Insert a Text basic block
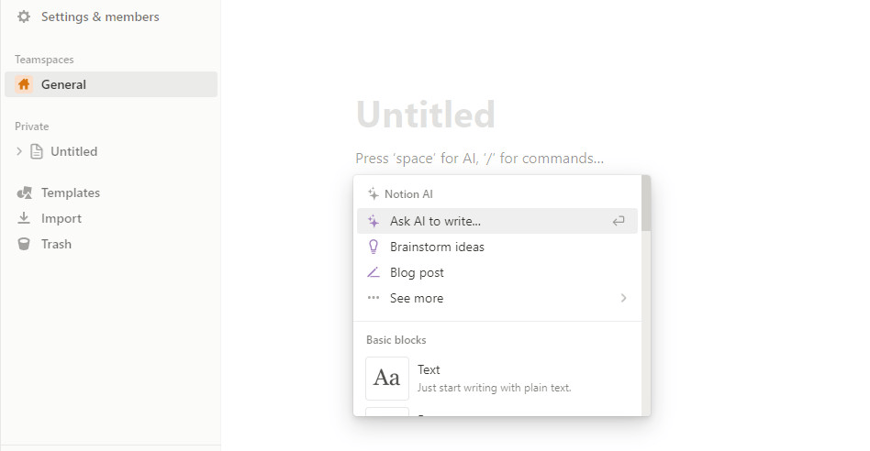Screen dimensions: 870x451 tap(429, 378)
